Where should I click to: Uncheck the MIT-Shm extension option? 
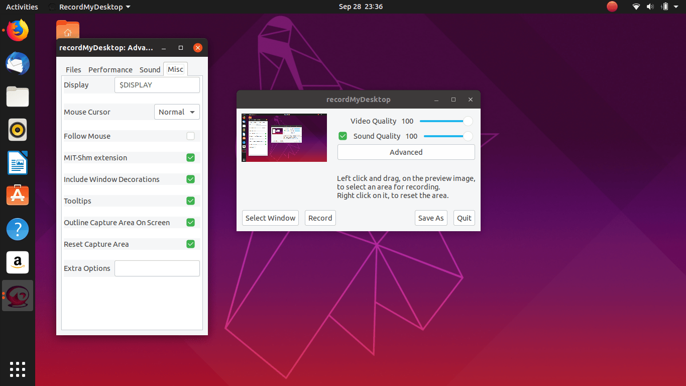pos(190,157)
